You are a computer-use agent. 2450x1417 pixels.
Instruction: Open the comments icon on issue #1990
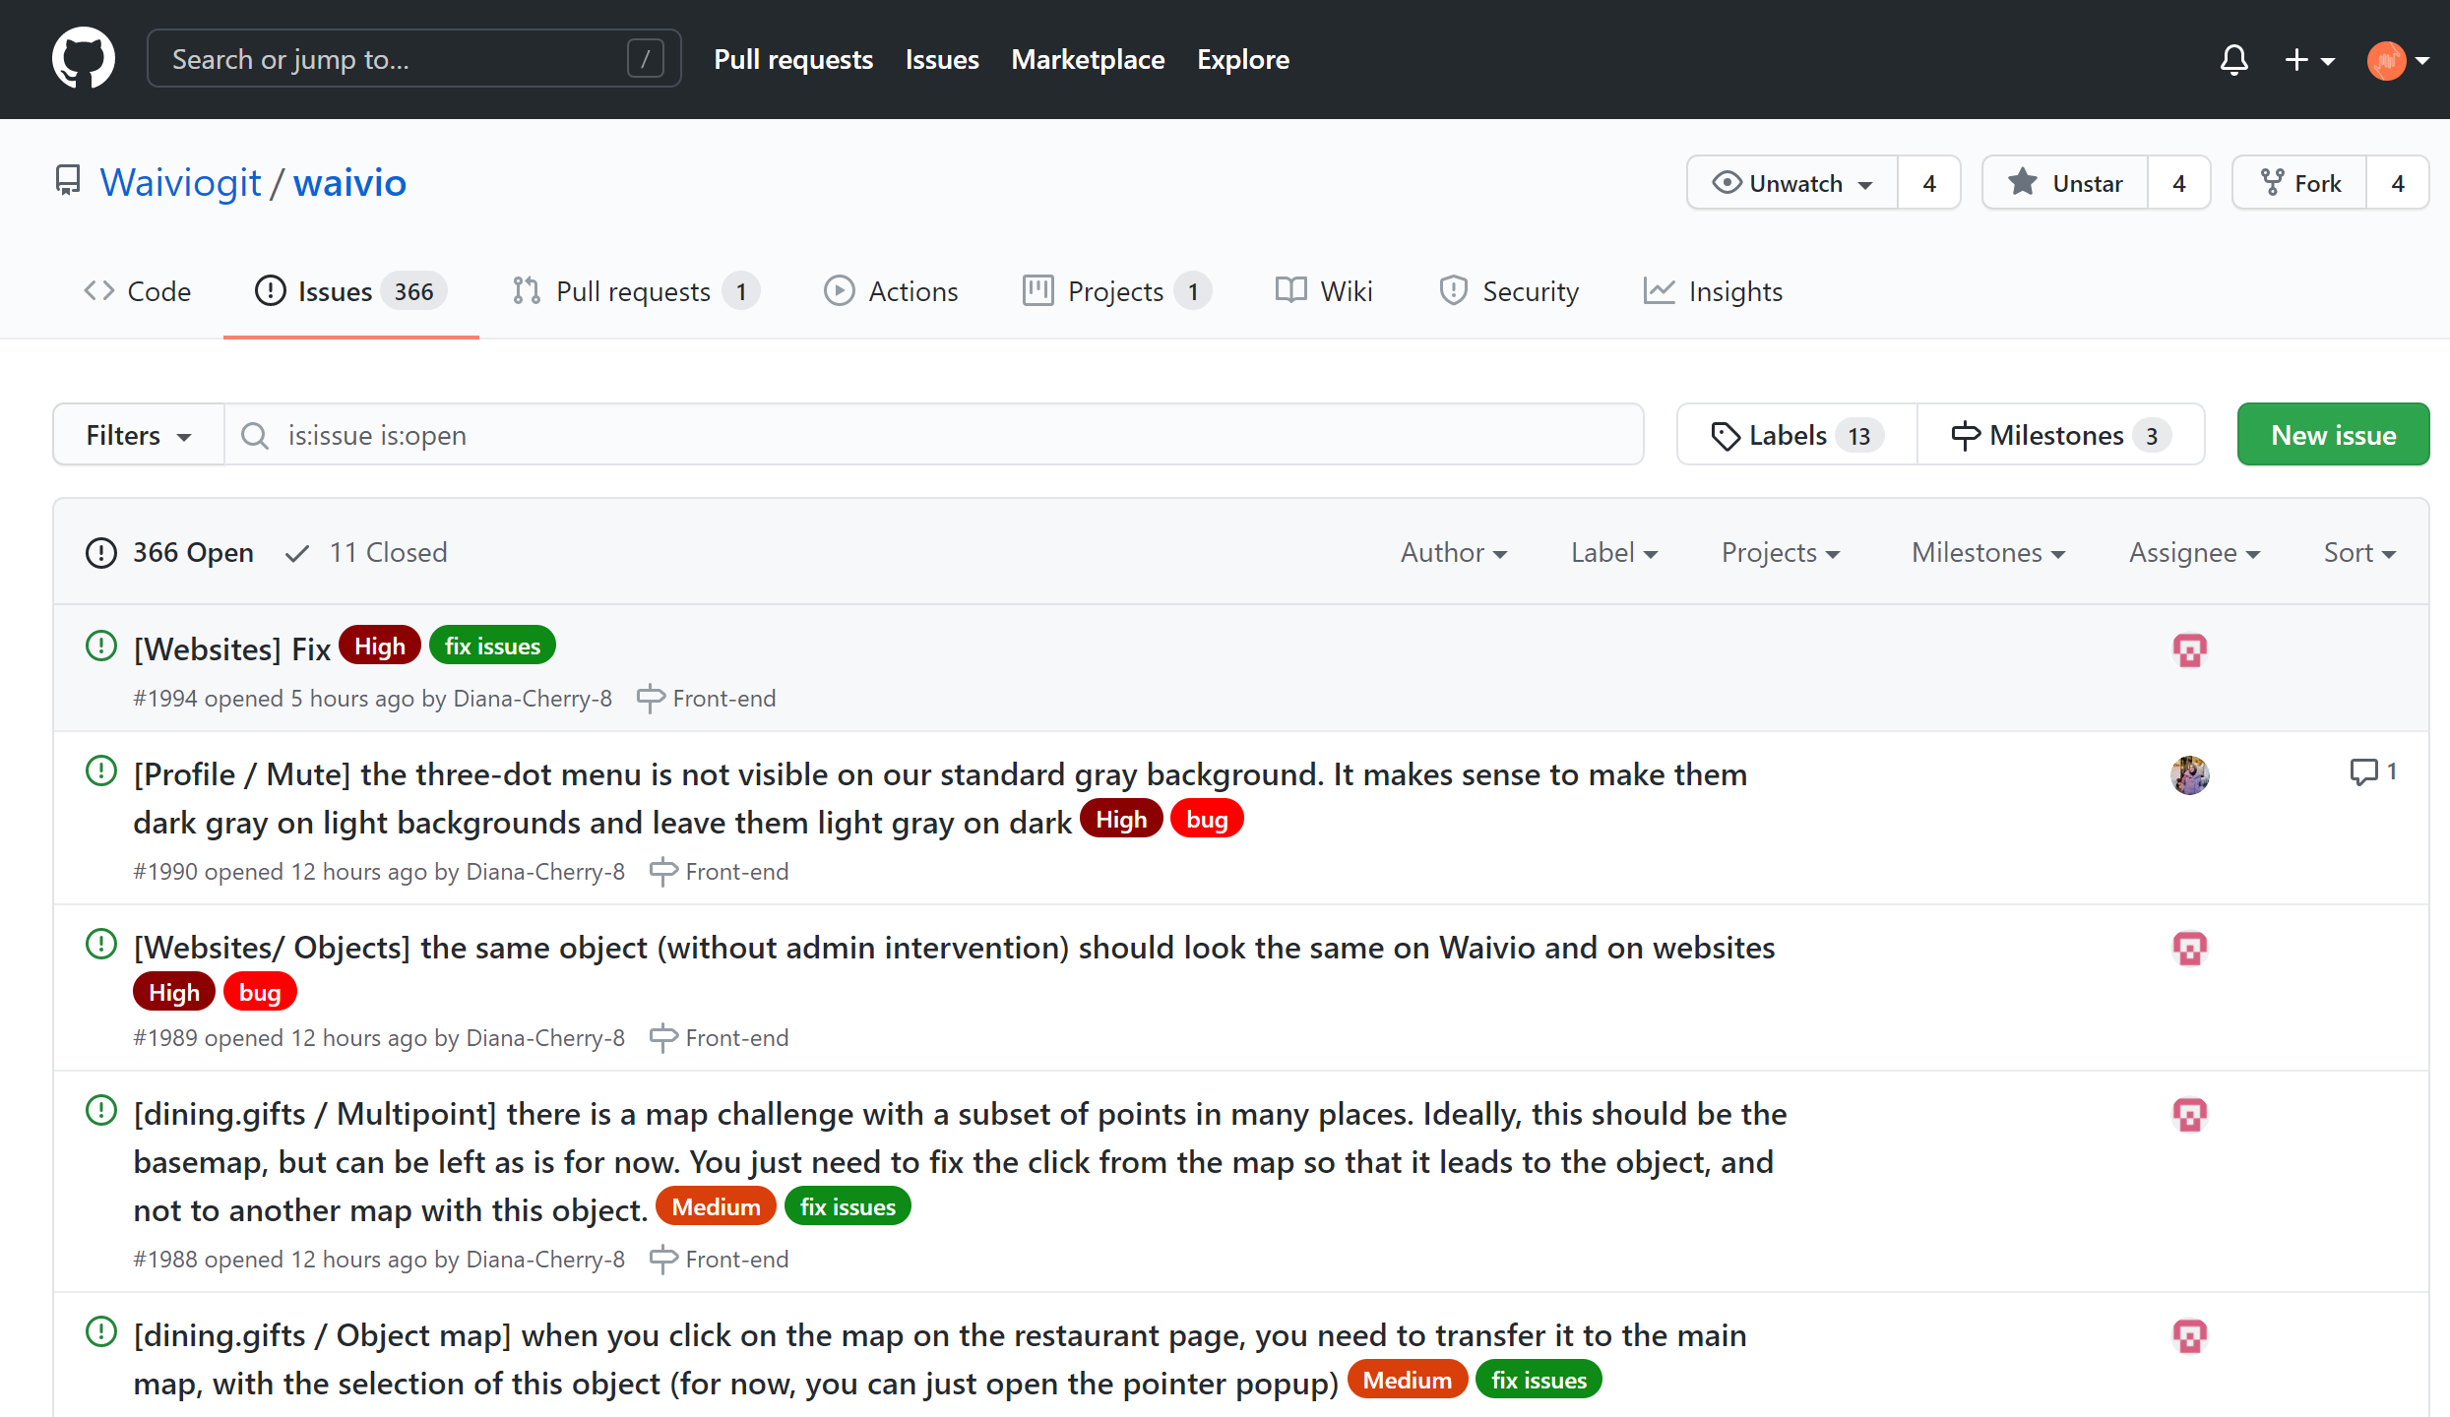pyautogui.click(x=2372, y=771)
